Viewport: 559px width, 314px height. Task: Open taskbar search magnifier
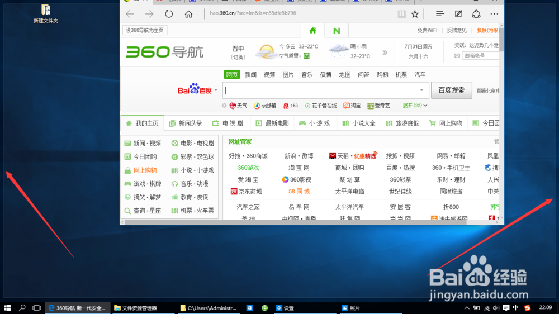point(22,308)
